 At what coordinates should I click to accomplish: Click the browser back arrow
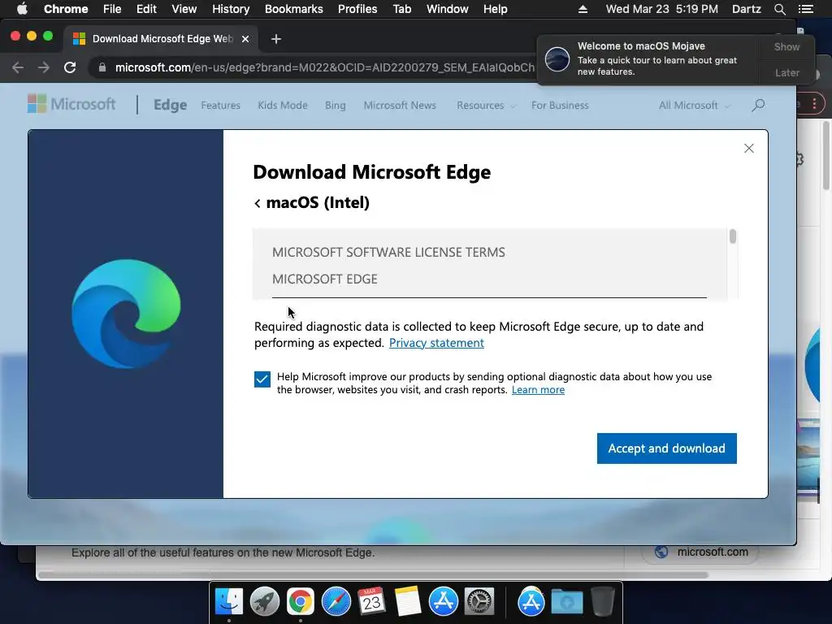(18, 67)
